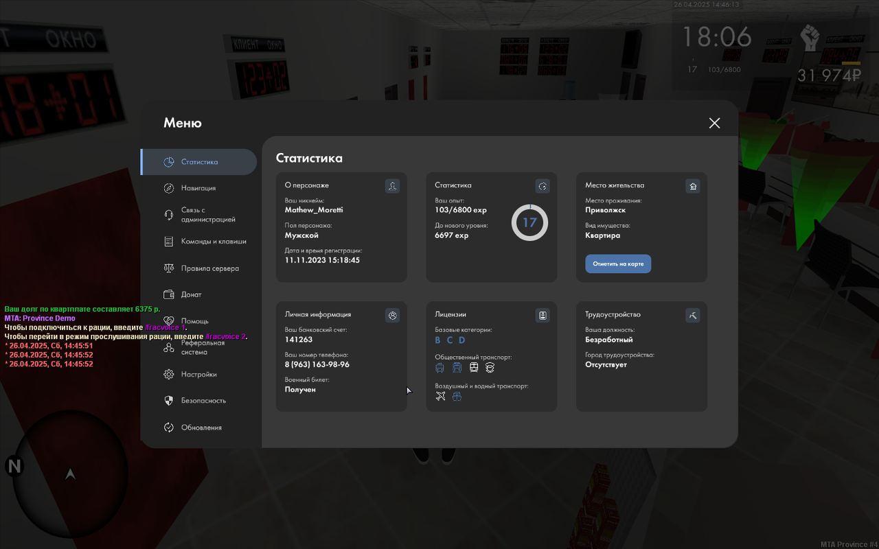Click the Получен military ticket status
The width and height of the screenshot is (879, 549).
point(300,389)
